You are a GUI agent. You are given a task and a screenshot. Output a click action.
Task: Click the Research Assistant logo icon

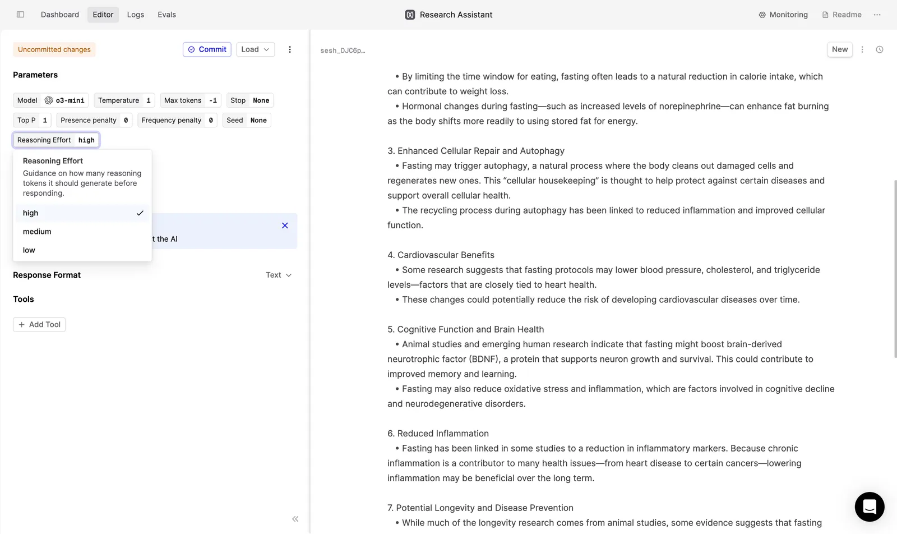click(410, 15)
